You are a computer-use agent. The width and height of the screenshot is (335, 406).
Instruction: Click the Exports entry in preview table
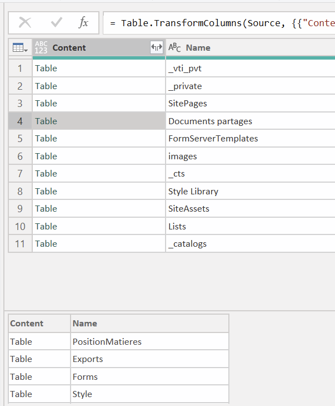click(88, 359)
